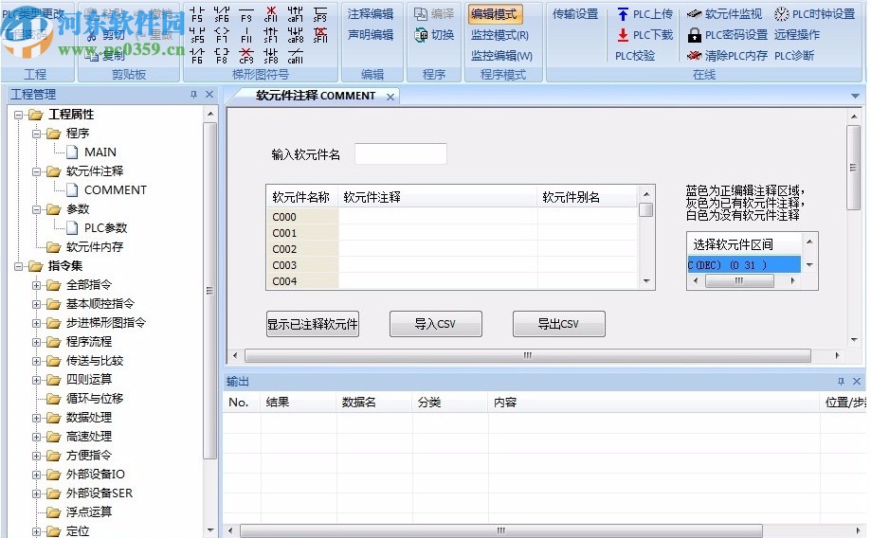Collapse the 工程属性 tree node

click(x=18, y=115)
